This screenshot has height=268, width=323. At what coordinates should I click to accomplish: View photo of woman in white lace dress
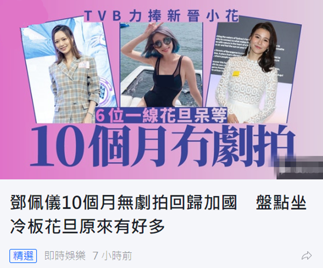click(x=253, y=70)
